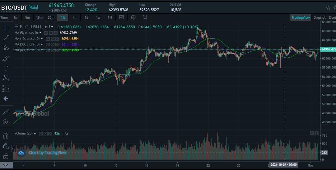Switch to 30m time interval
This screenshot has width=336, height=170.
coord(51,17)
